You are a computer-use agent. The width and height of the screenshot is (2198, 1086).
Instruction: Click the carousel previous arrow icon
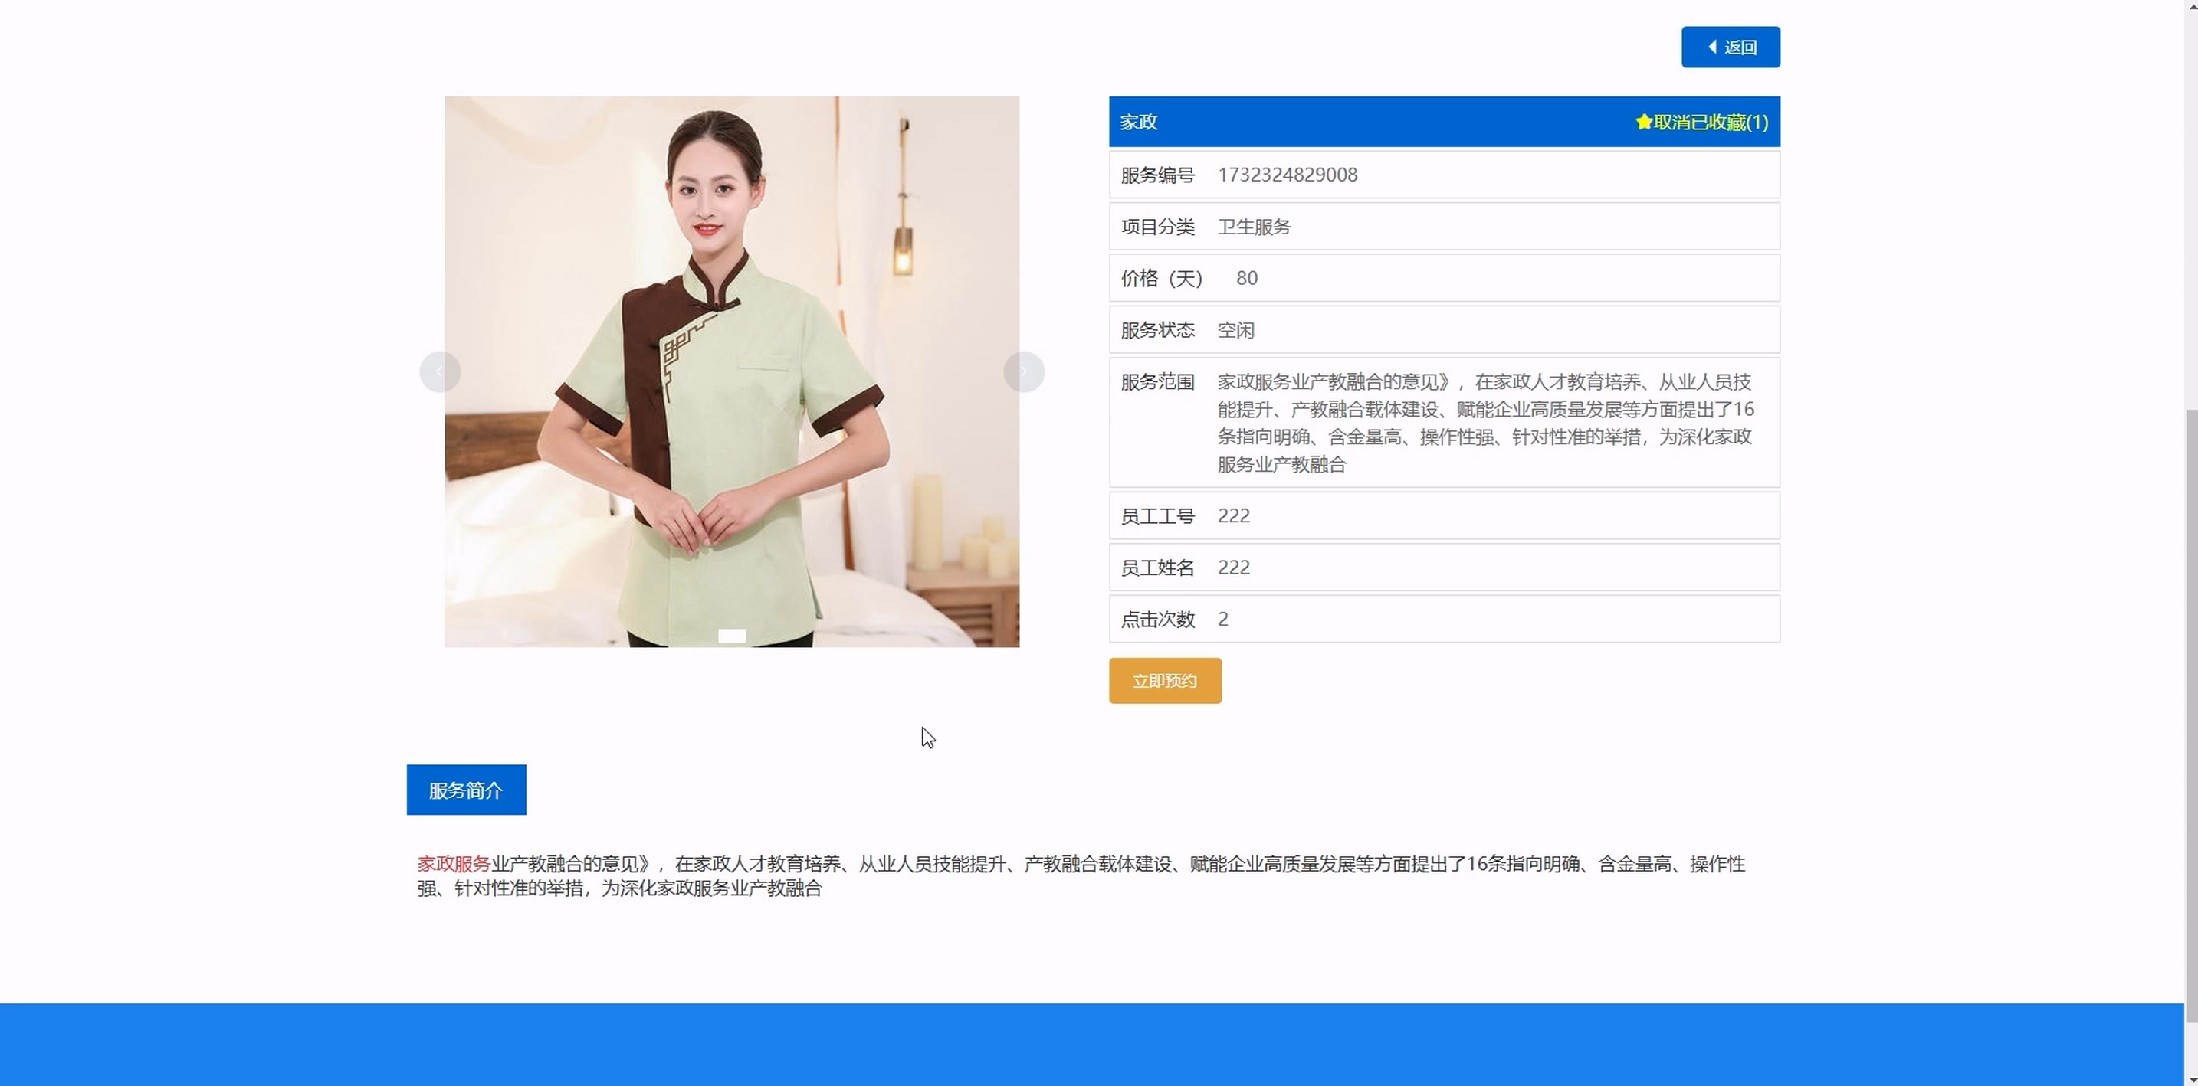(439, 371)
